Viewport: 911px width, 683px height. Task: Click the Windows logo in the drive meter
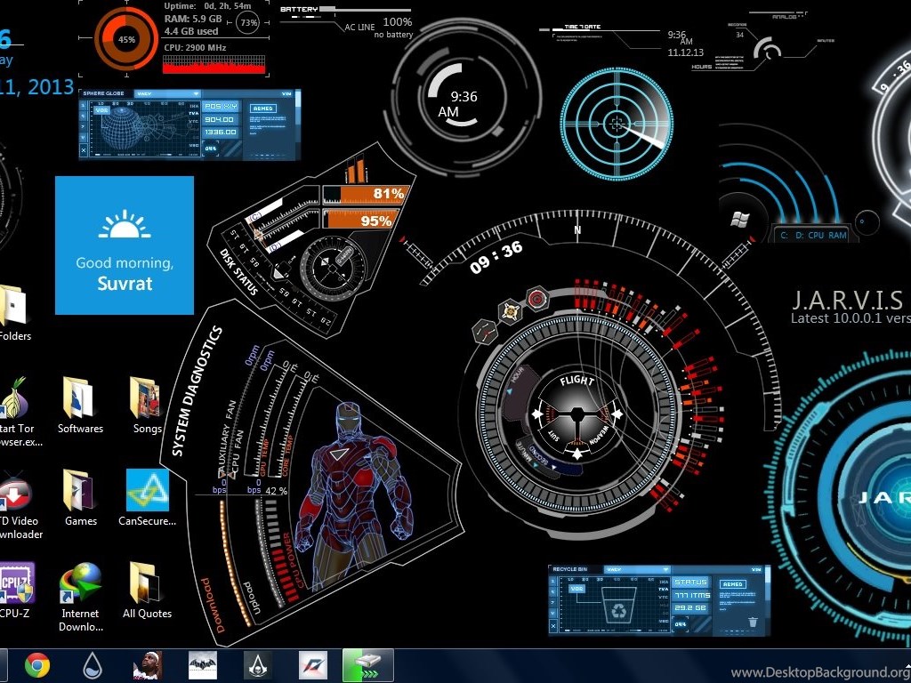pyautogui.click(x=739, y=220)
